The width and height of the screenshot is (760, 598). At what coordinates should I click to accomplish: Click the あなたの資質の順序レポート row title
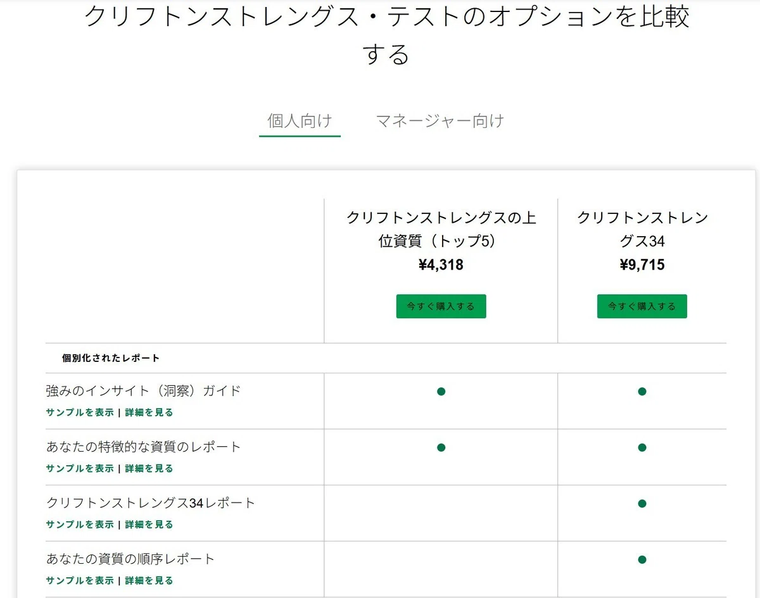[130, 559]
